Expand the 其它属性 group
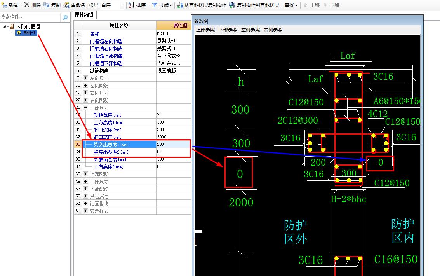This screenshot has height=276, width=440. coord(85,196)
